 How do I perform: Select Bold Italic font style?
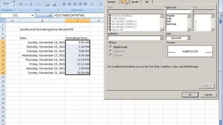point(171,24)
